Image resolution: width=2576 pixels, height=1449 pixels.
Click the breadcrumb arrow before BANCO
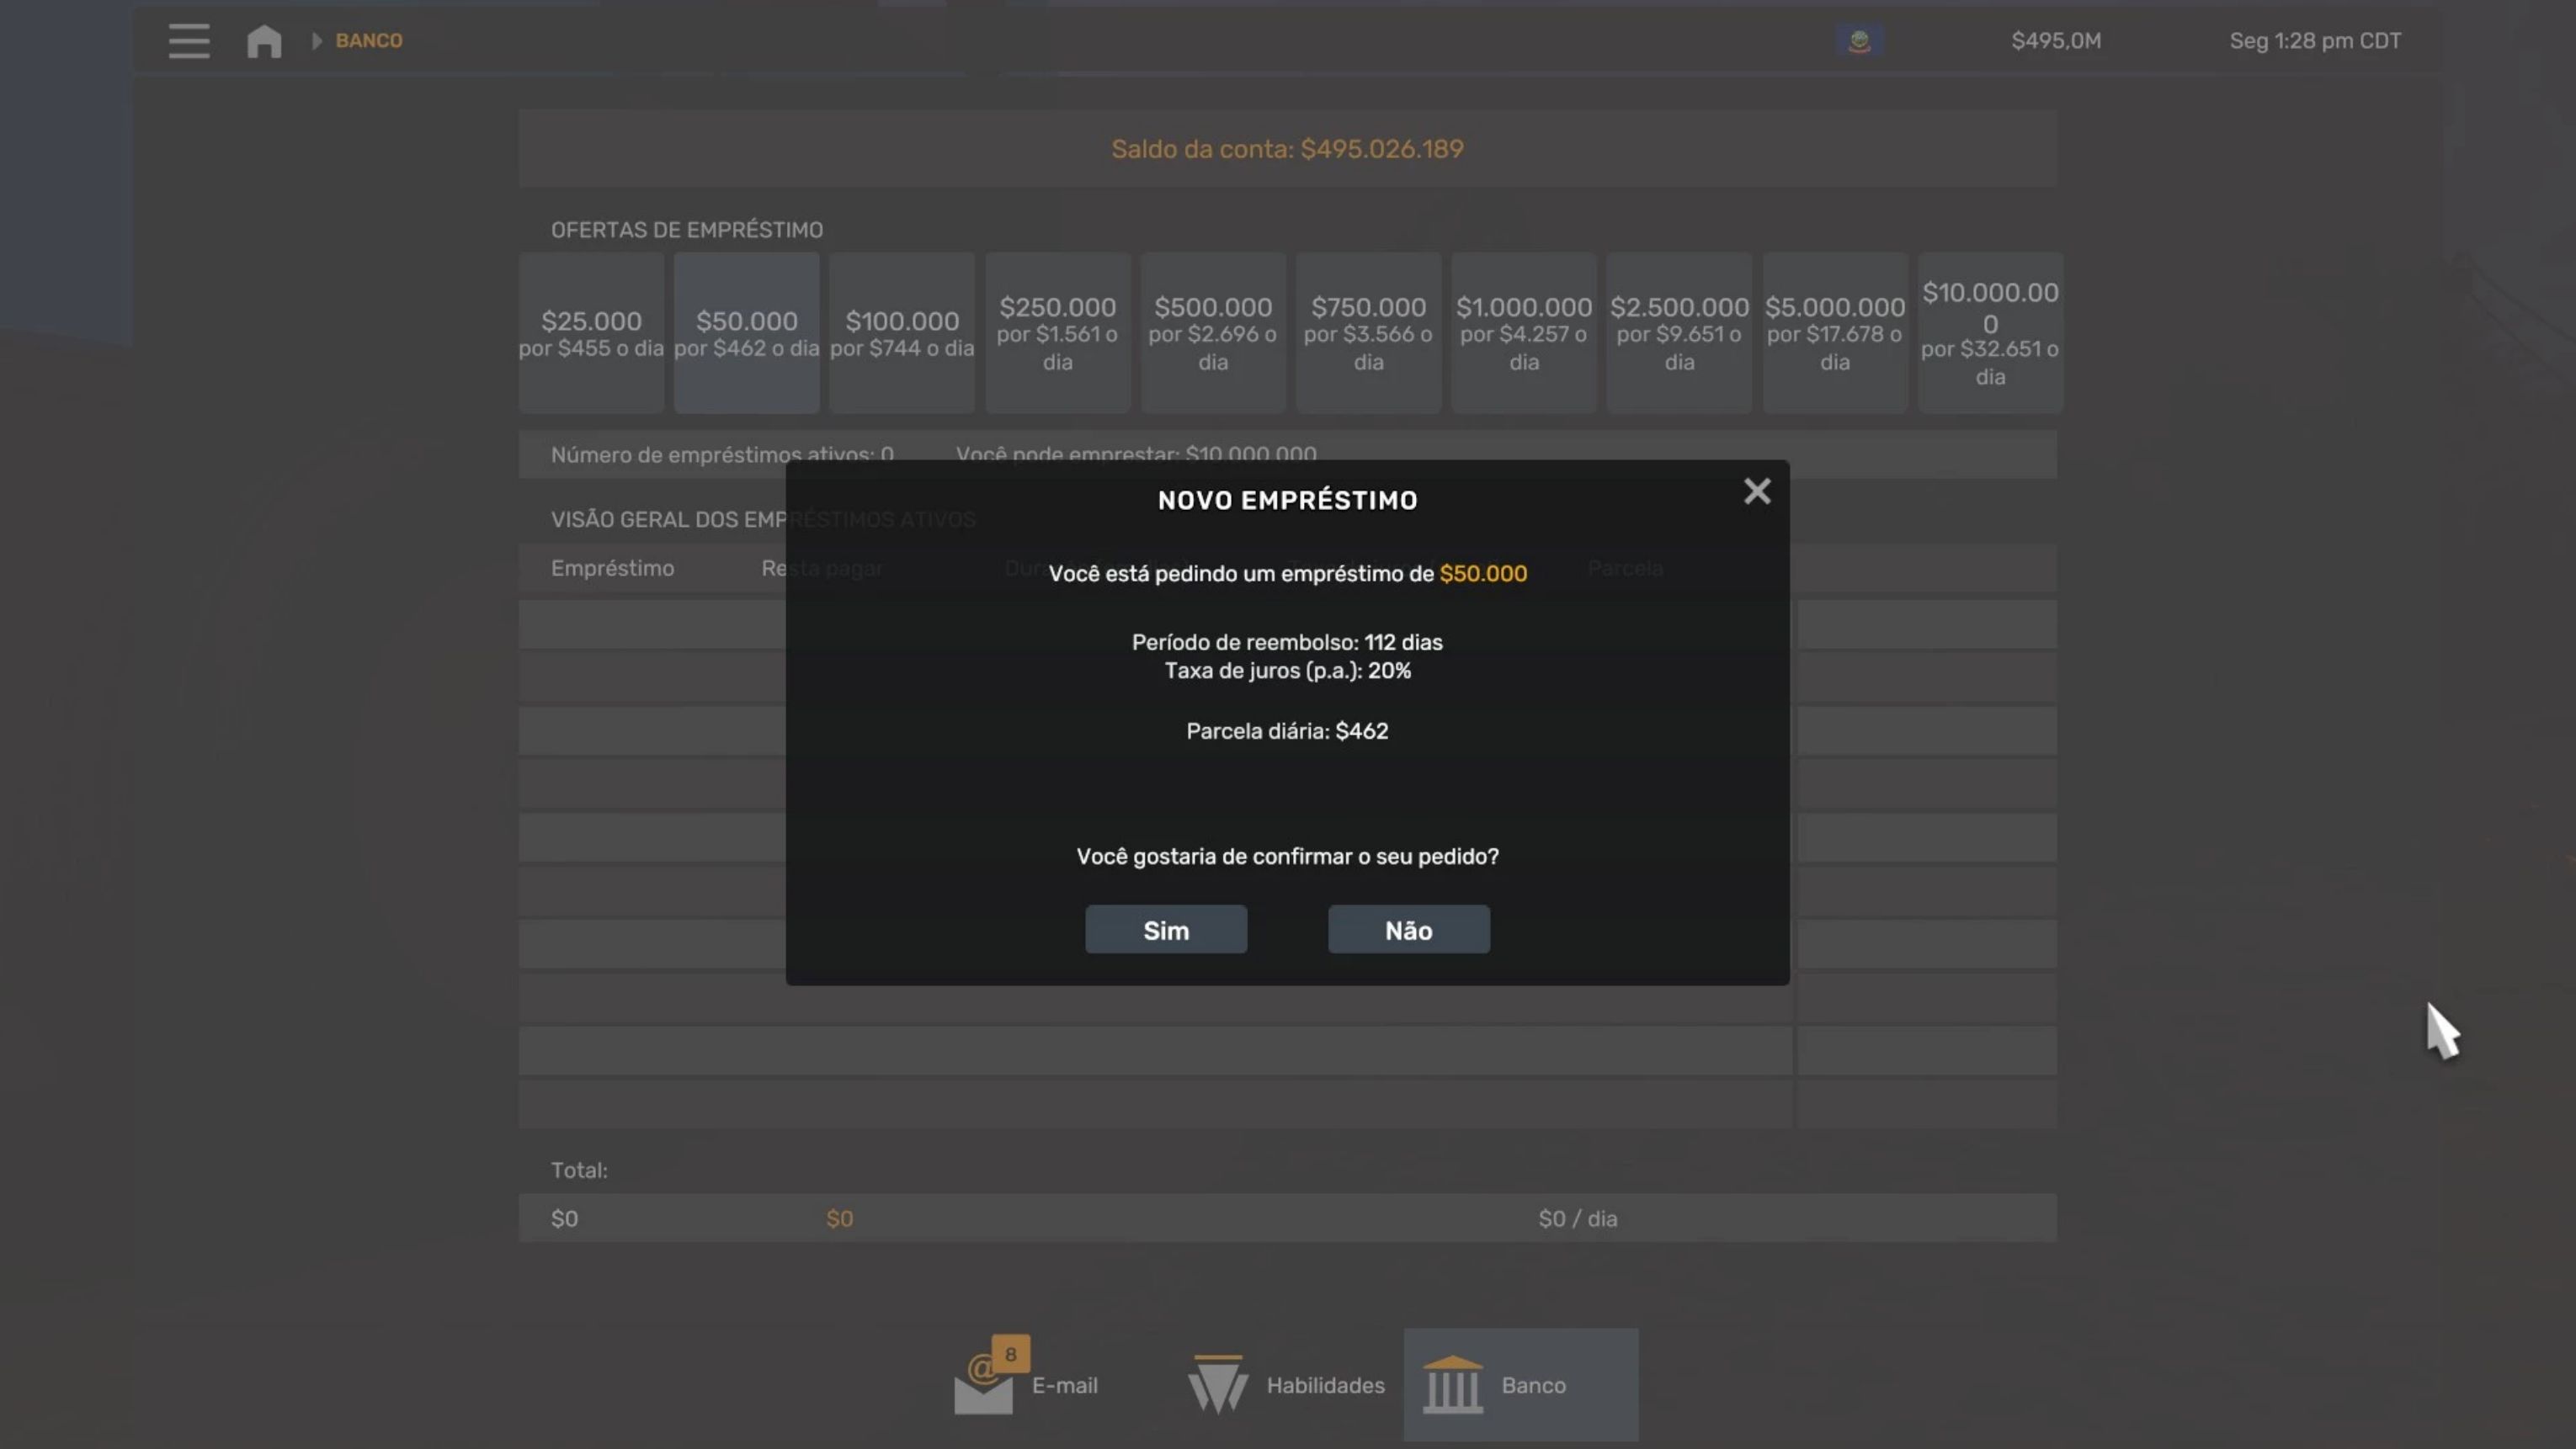pos(317,41)
